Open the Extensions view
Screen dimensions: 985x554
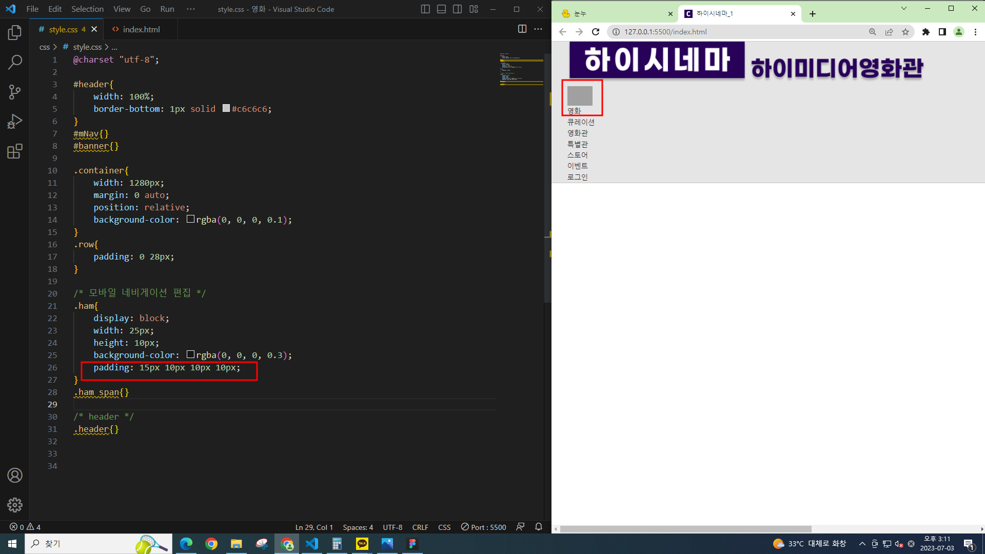[15, 151]
